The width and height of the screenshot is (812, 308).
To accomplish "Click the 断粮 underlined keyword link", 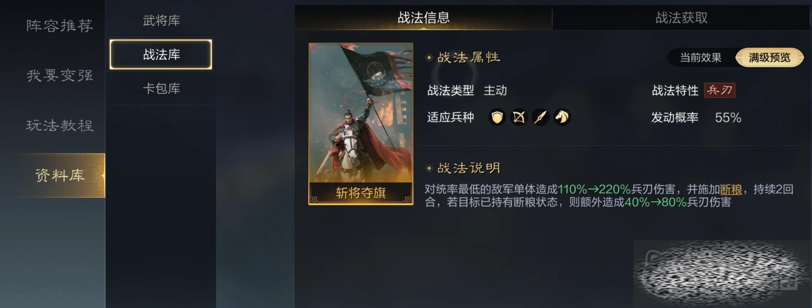I will pyautogui.click(x=731, y=189).
